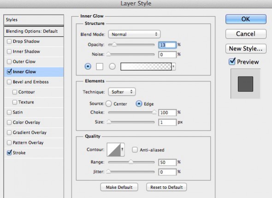Enable the Satin checkbox
The image size is (272, 198).
[x=9, y=112]
